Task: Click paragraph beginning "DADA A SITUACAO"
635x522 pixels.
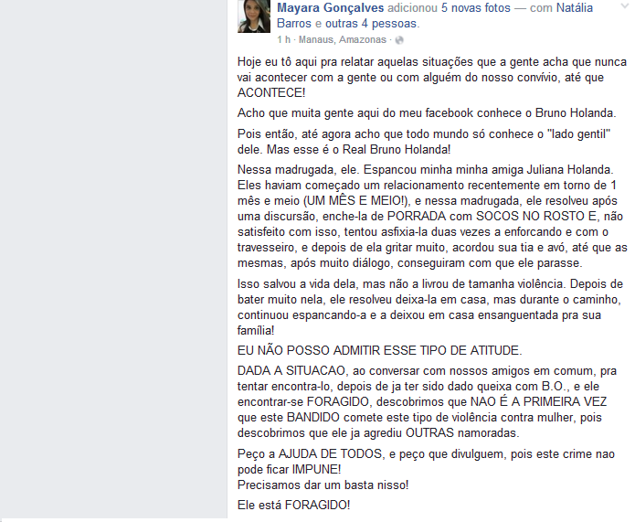Action: tap(427, 401)
